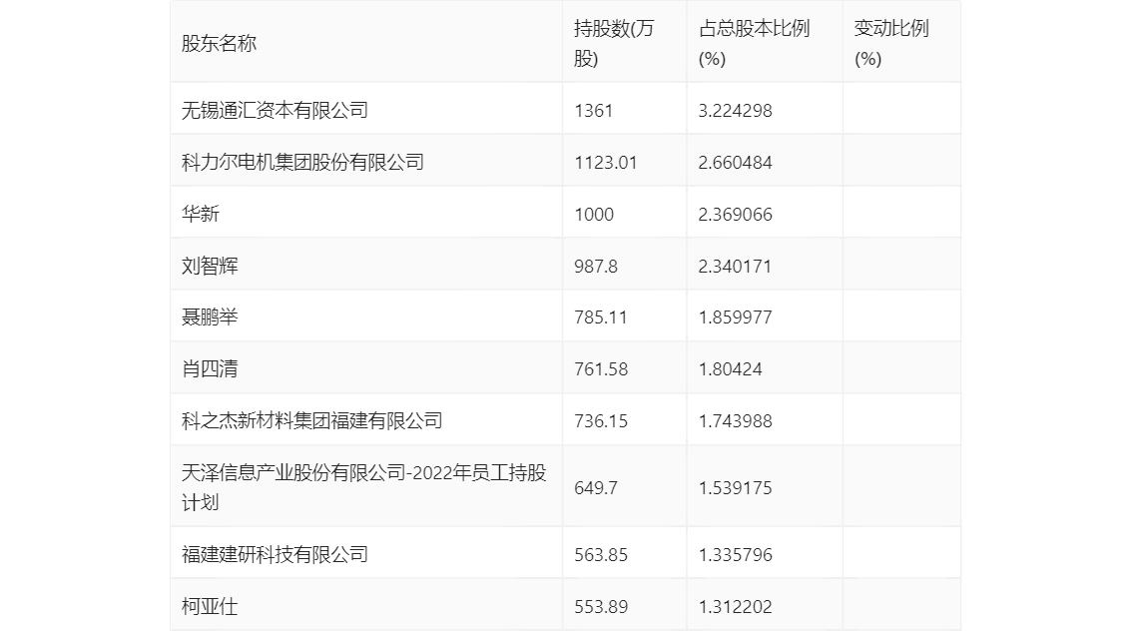
Task: Select 无锡通汇资本有限公司 shareholder name
Action: click(x=275, y=111)
